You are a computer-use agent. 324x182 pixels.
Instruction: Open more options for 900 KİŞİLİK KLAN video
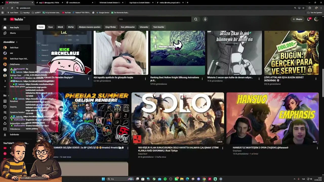(x=222, y=148)
